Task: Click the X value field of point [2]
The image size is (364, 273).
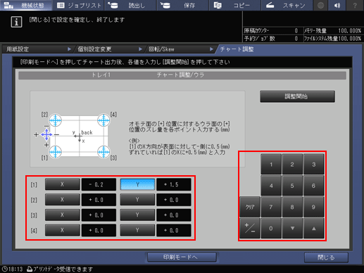Action: 99,200
